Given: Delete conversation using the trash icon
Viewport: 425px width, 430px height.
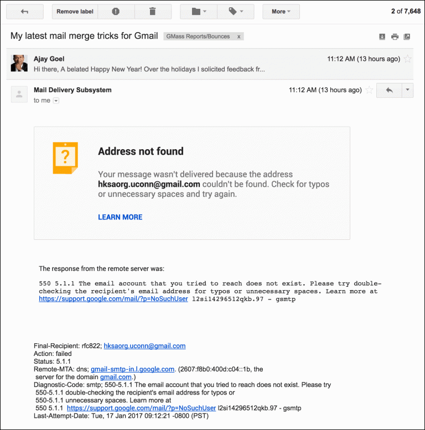Looking at the screenshot, I should click(153, 12).
